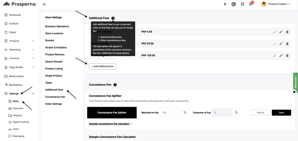Edit the PhP 50.00 fee pencil icon
This screenshot has width=298, height=141.
pyautogui.click(x=281, y=44)
